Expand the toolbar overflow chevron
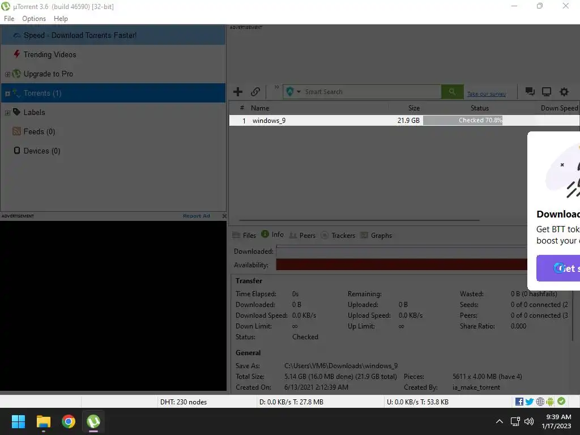 (276, 87)
